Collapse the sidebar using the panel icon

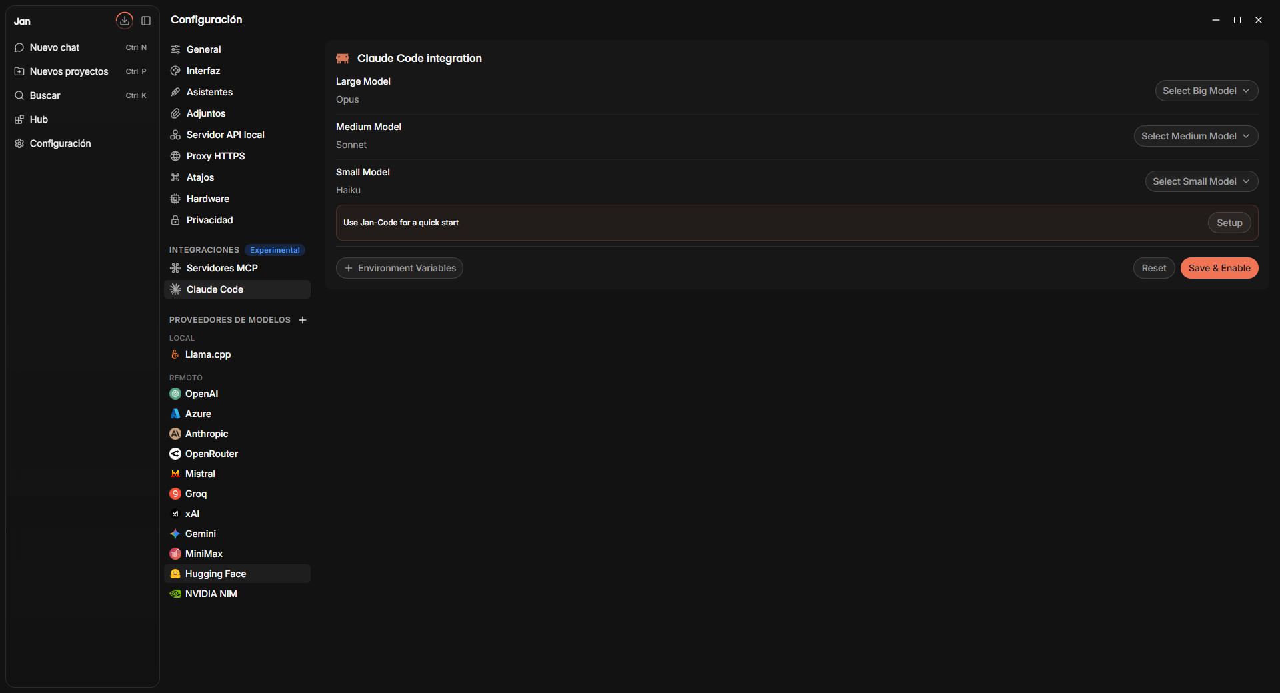[146, 21]
